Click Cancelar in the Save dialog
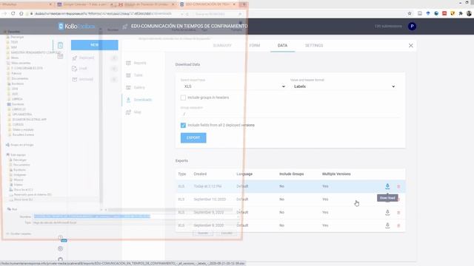The image size is (474, 266). pos(227,233)
